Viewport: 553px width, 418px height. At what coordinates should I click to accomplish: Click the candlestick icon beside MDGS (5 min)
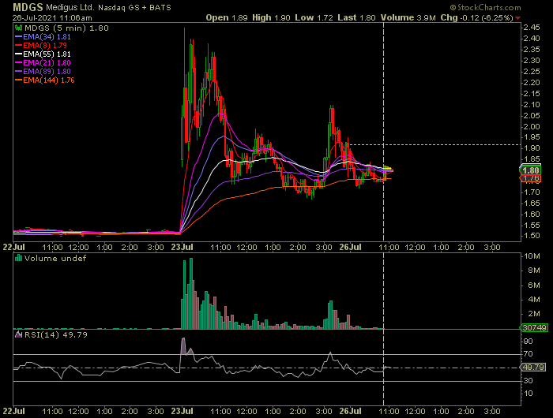click(19, 28)
